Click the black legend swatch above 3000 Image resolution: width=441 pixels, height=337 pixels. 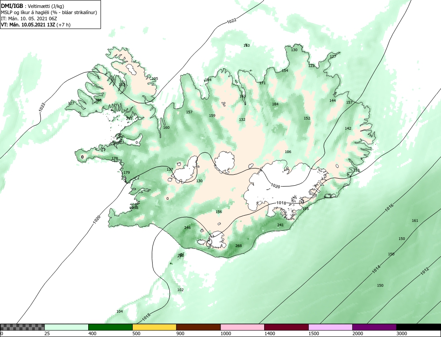(419, 327)
